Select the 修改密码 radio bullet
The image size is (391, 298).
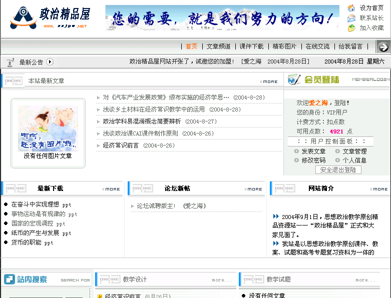click(x=297, y=160)
